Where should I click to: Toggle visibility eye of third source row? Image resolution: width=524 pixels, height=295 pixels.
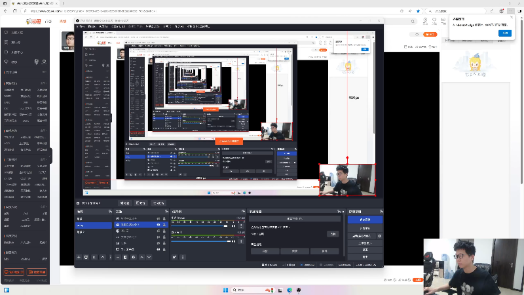(159, 231)
